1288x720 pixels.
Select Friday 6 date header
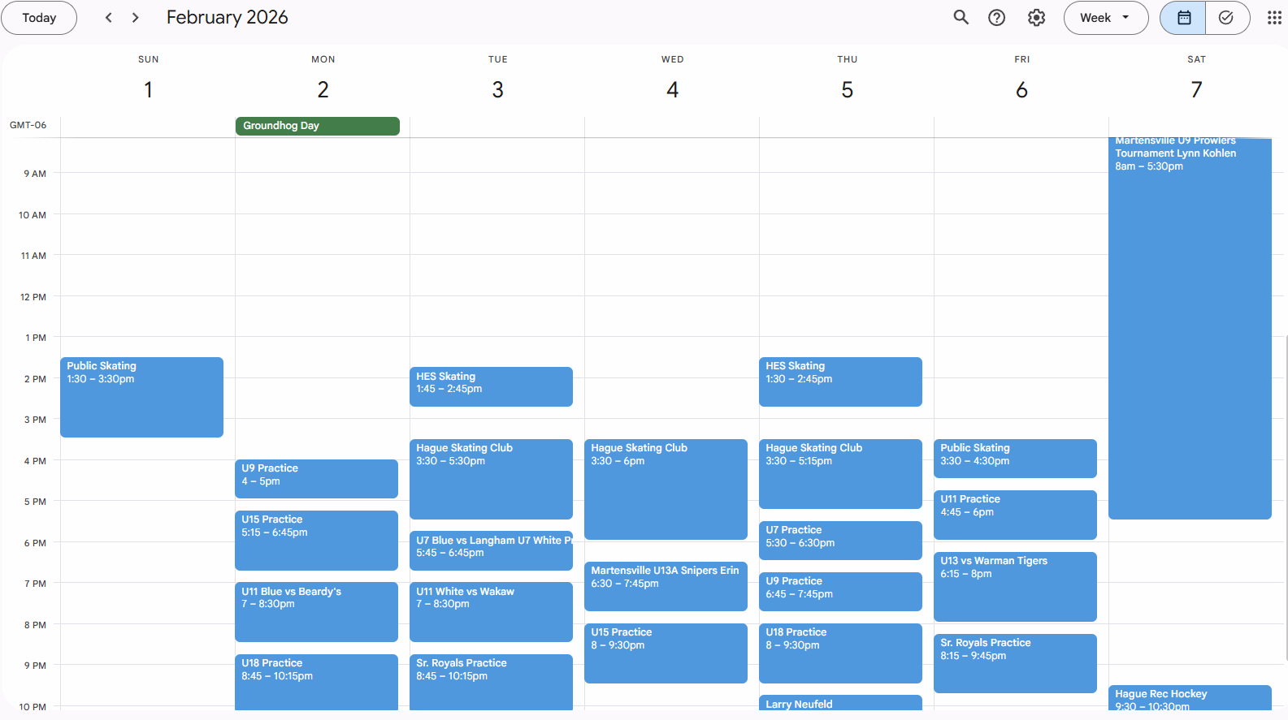pyautogui.click(x=1021, y=89)
